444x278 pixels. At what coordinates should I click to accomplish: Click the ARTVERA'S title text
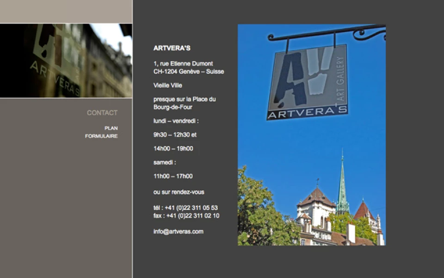coord(172,48)
